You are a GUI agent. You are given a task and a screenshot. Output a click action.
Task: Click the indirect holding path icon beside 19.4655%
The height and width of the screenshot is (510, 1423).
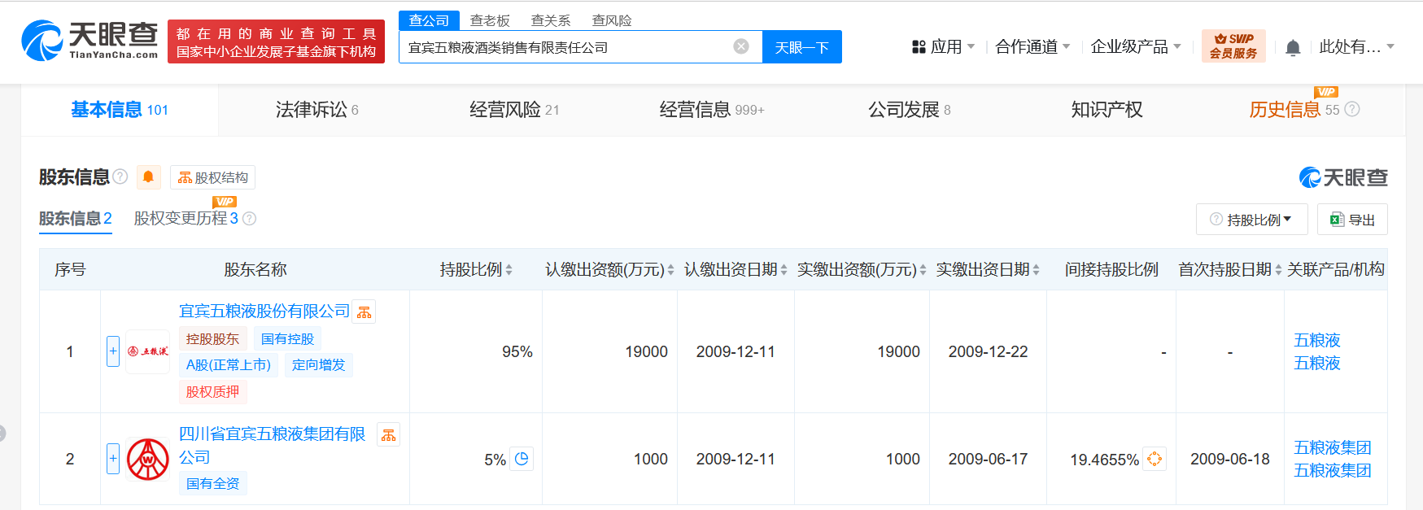tap(1155, 459)
